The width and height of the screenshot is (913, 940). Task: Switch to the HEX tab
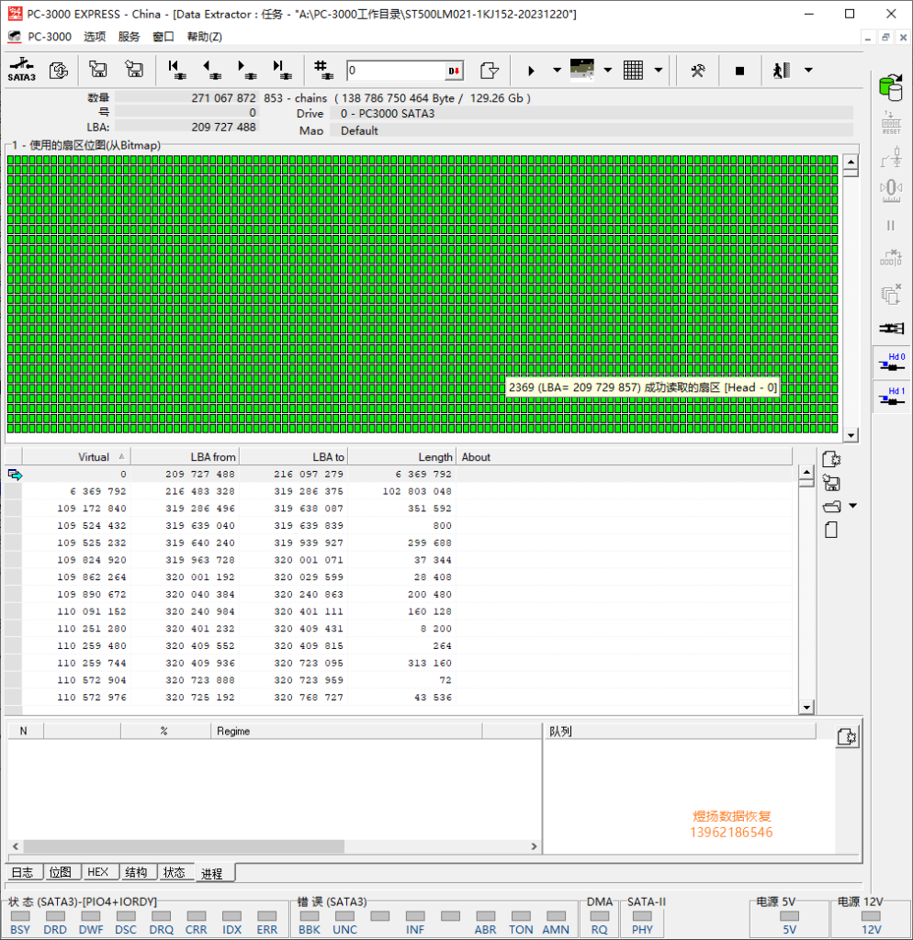(98, 872)
